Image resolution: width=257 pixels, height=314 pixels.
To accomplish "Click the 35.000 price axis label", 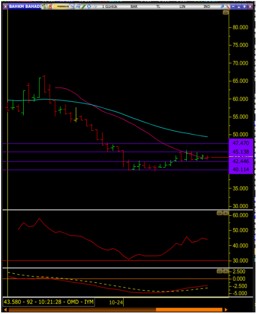I will pos(241,188).
